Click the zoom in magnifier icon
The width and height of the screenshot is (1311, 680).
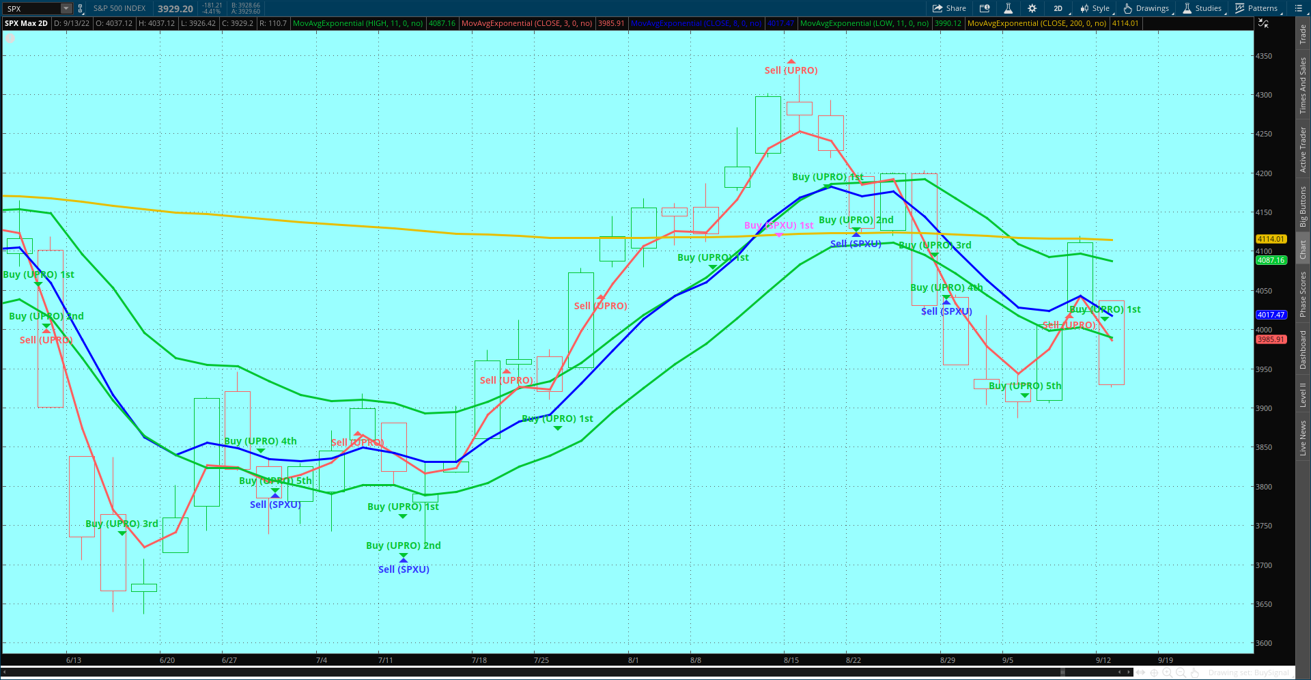[x=1167, y=672]
